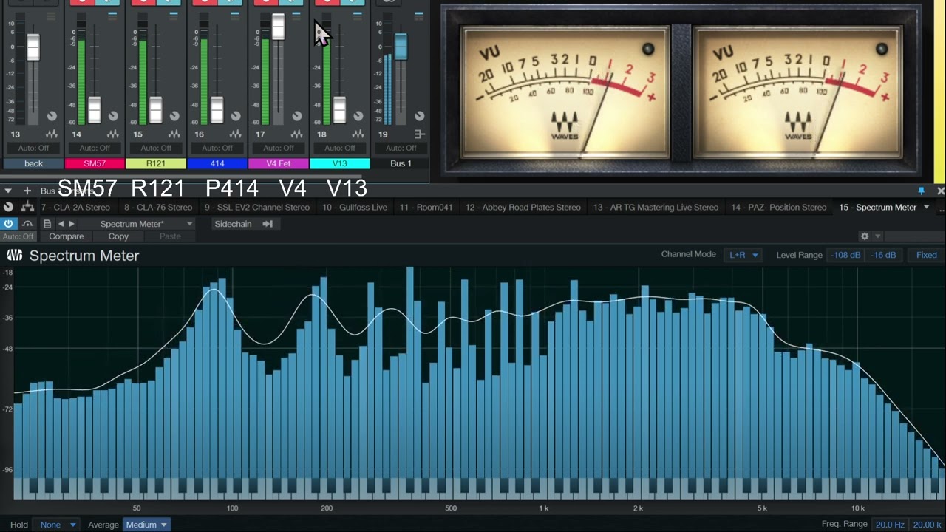This screenshot has width=946, height=532.
Task: Toggle the Sidechain button
Action: coord(245,224)
